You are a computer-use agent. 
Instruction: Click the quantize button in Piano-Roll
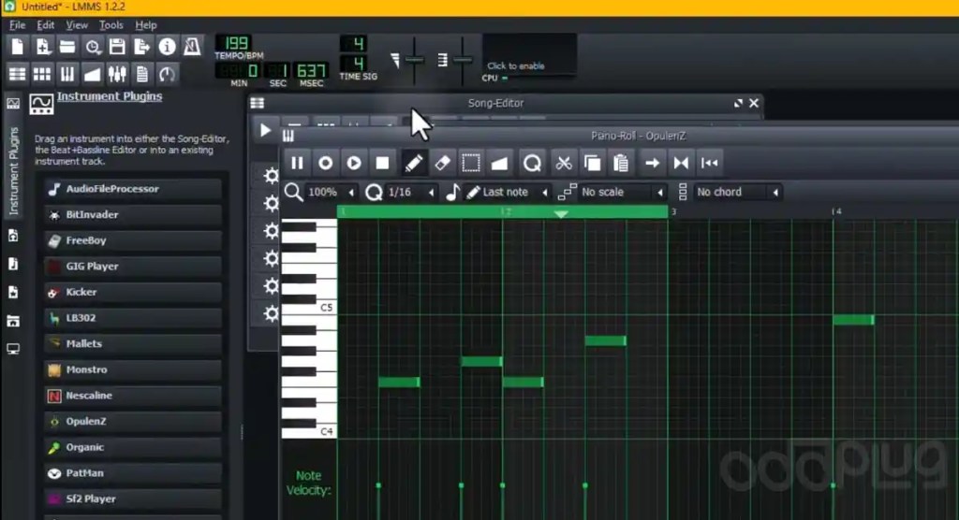tap(532, 163)
